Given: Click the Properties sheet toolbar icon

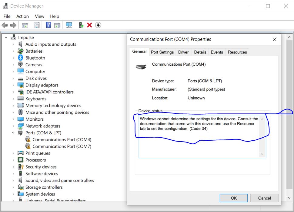Looking at the screenshot, I should pyautogui.click(x=37, y=25).
